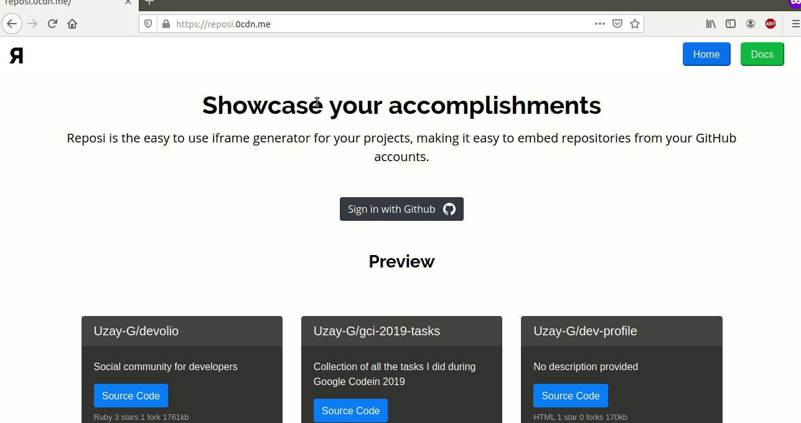Click the 'Showcase your accomplishments' heading
This screenshot has width=801, height=423.
point(401,105)
